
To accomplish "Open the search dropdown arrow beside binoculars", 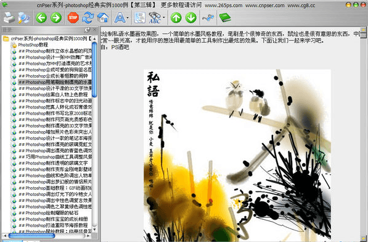I will click(x=163, y=17).
